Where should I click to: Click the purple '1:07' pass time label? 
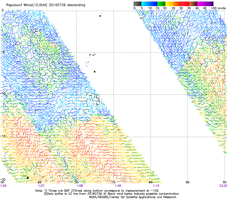[41, 186]
